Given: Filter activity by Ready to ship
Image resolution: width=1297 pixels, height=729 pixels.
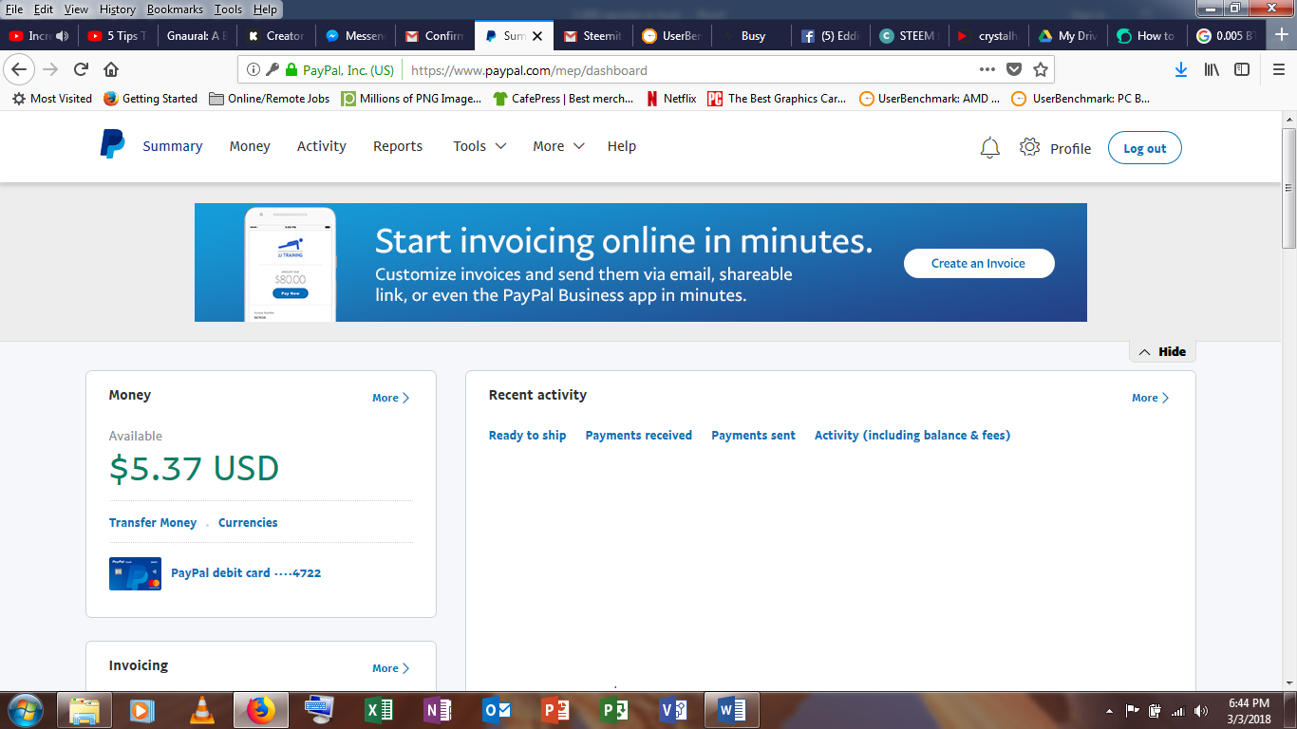Looking at the screenshot, I should point(527,435).
